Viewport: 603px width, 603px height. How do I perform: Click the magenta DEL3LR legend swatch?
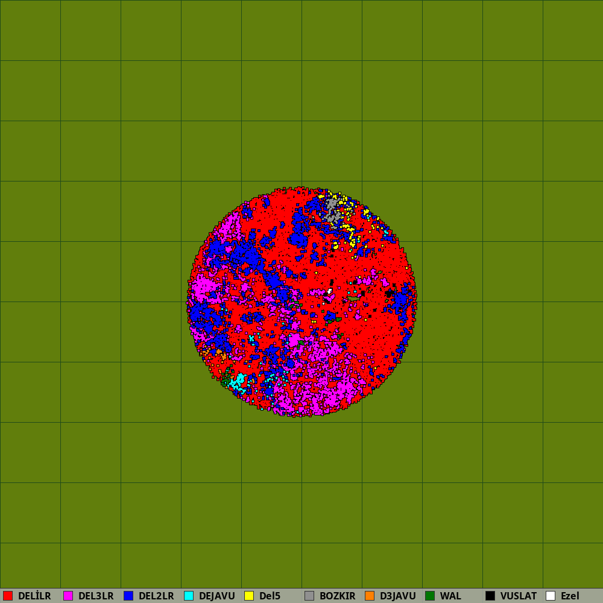pyautogui.click(x=68, y=596)
